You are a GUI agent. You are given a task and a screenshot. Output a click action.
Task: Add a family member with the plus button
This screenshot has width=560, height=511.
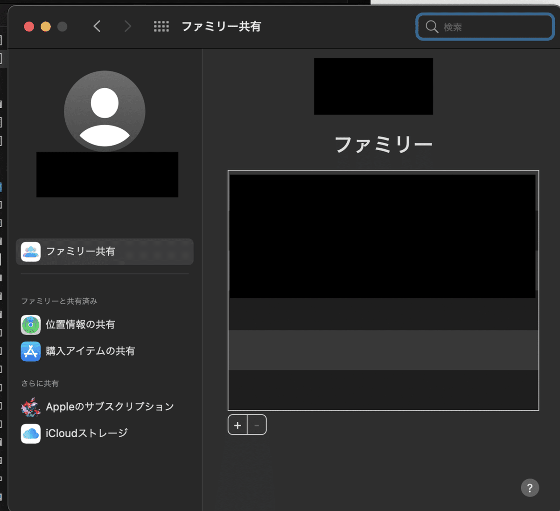[x=238, y=425]
